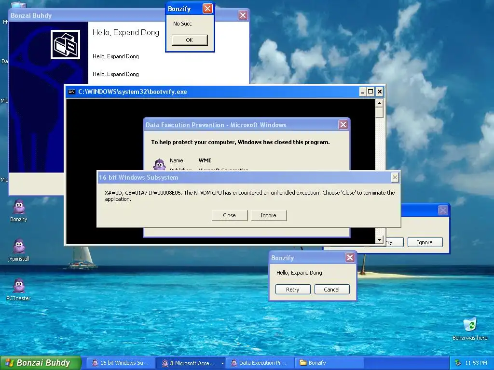Click OK in the 'No Succ' dialog
This screenshot has height=370, width=494.
(x=189, y=40)
